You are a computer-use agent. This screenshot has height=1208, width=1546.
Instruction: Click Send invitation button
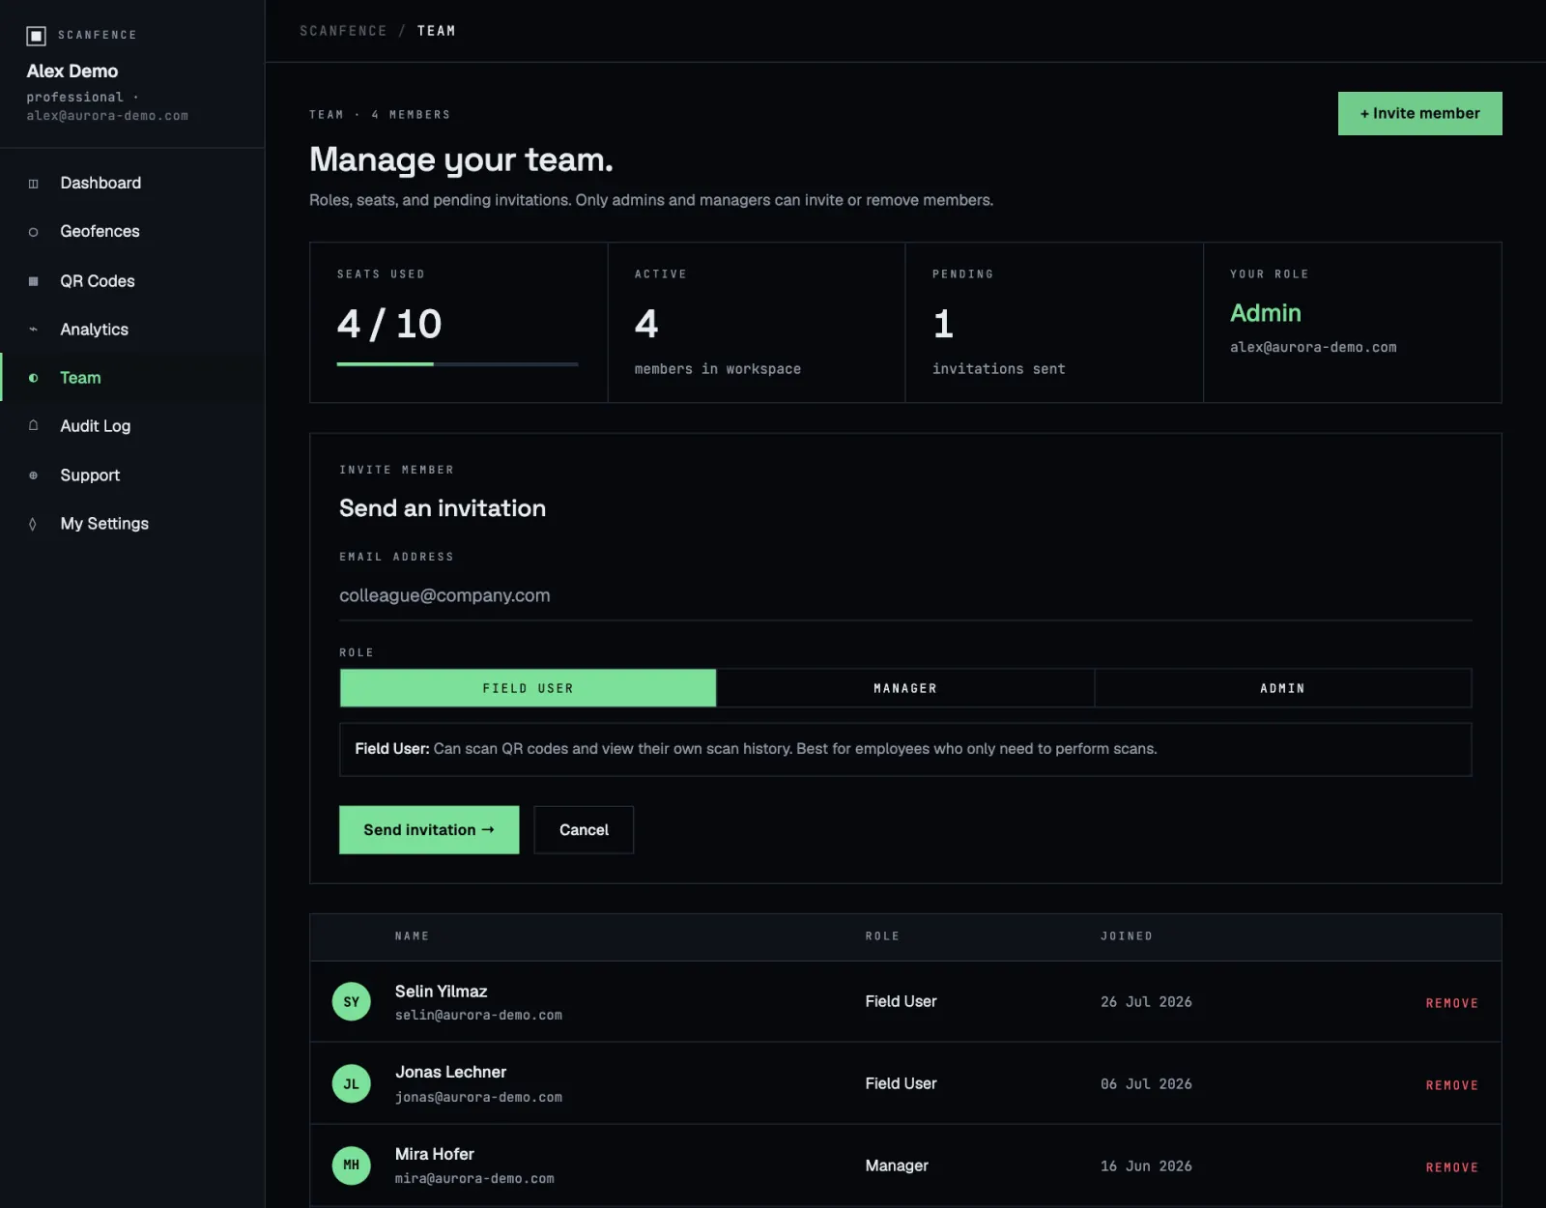pos(429,830)
